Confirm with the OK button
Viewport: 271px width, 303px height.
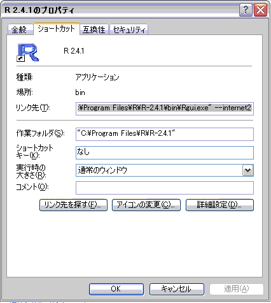(x=116, y=289)
